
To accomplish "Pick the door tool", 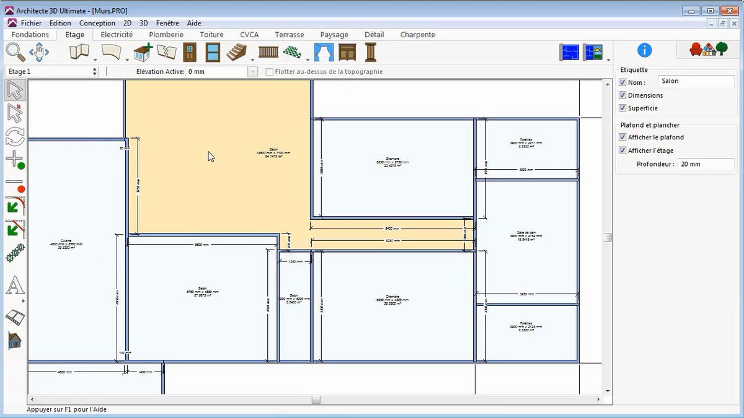I will point(190,52).
